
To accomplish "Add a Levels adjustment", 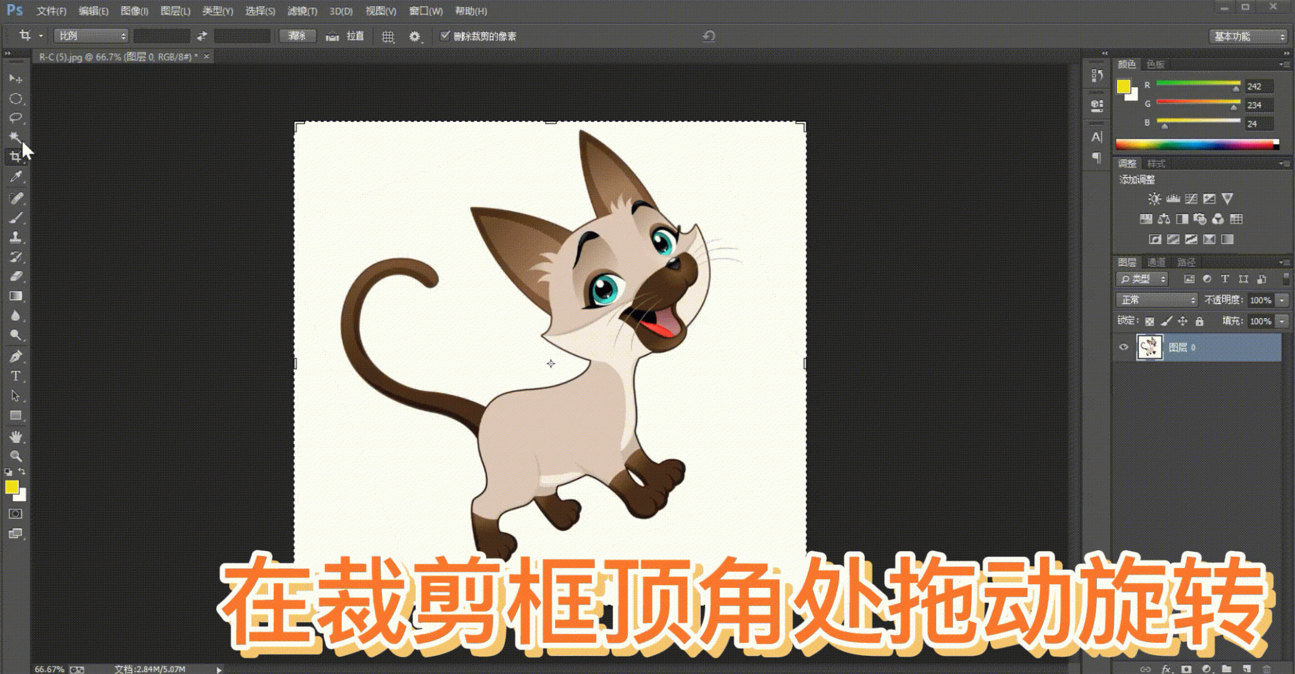I will pyautogui.click(x=1173, y=199).
